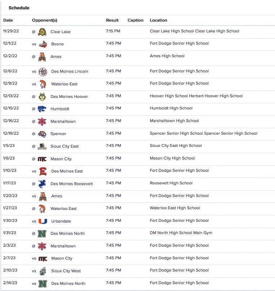The width and height of the screenshot is (275, 291).
Task: Open the Spencer tiger logo
Action: (x=42, y=134)
